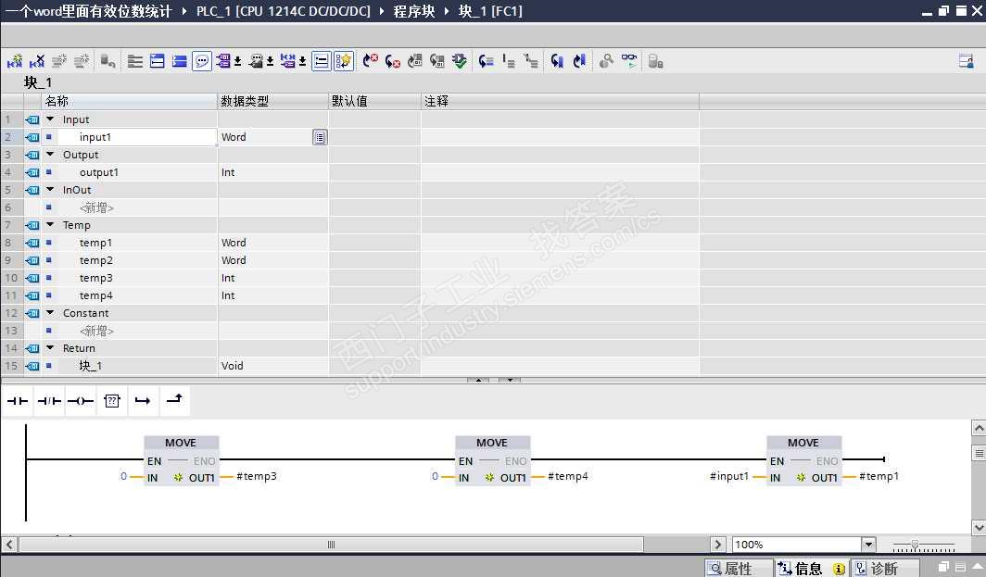Open the 属性 (Properties) tab
This screenshot has width=986, height=577.
tap(739, 568)
